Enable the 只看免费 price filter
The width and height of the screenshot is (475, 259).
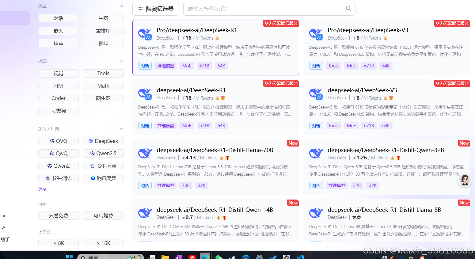point(59,216)
